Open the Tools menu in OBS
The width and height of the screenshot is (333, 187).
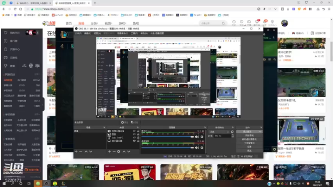[134, 33]
